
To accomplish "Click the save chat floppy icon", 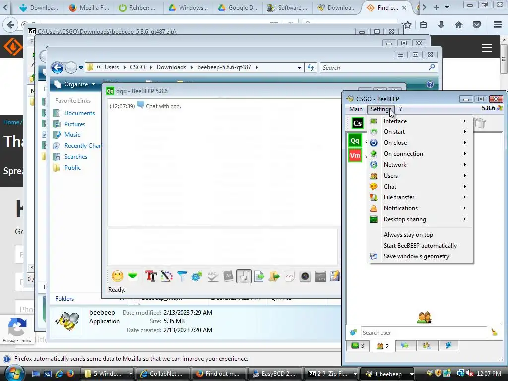I will click(334, 276).
